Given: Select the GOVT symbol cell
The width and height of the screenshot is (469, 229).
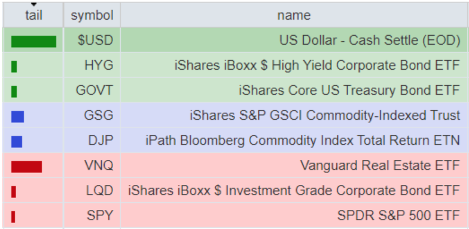Looking at the screenshot, I should click(x=92, y=90).
